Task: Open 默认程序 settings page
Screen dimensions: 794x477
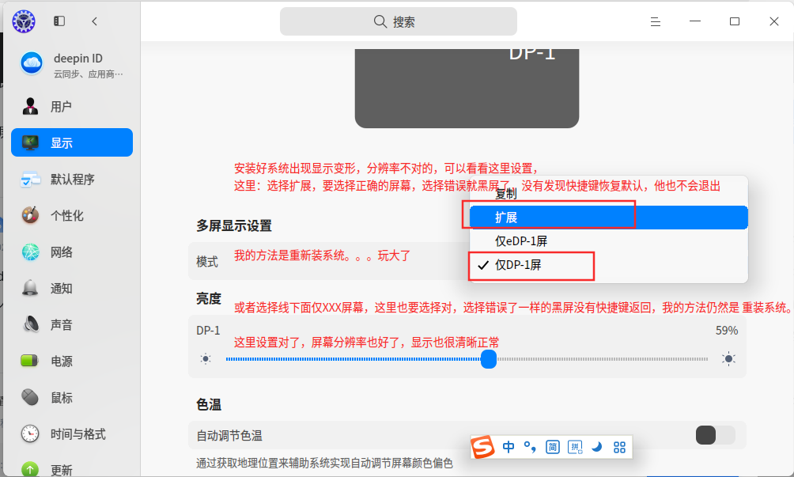Action: pyautogui.click(x=72, y=180)
